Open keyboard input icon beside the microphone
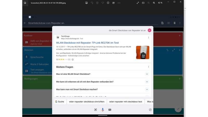This screenshot has height=117, width=208. click(110, 110)
